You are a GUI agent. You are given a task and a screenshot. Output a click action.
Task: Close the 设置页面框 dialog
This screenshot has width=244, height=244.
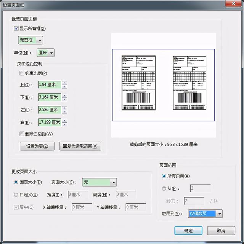pos(233,4)
